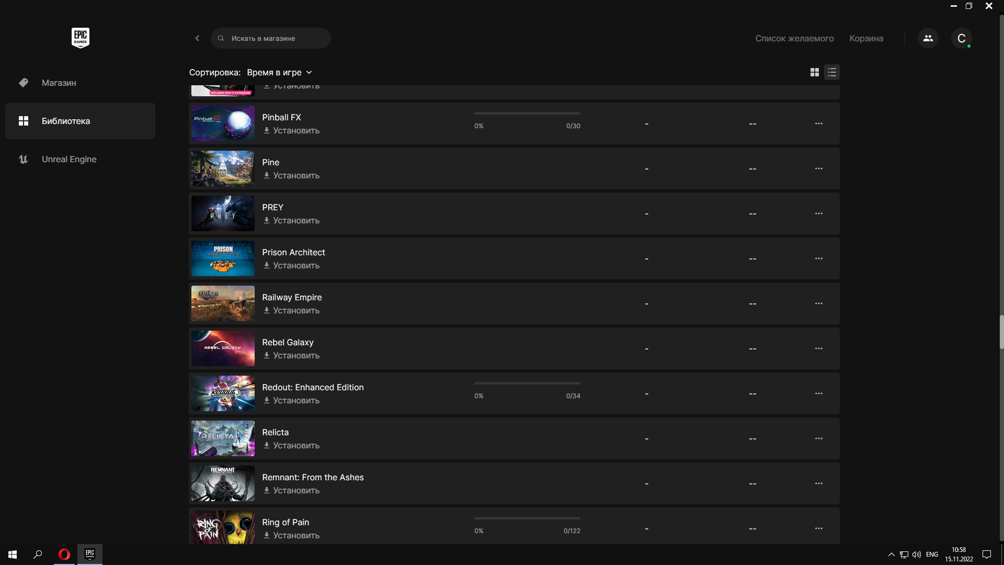The image size is (1004, 565).
Task: Focus the store search field
Action: [270, 38]
